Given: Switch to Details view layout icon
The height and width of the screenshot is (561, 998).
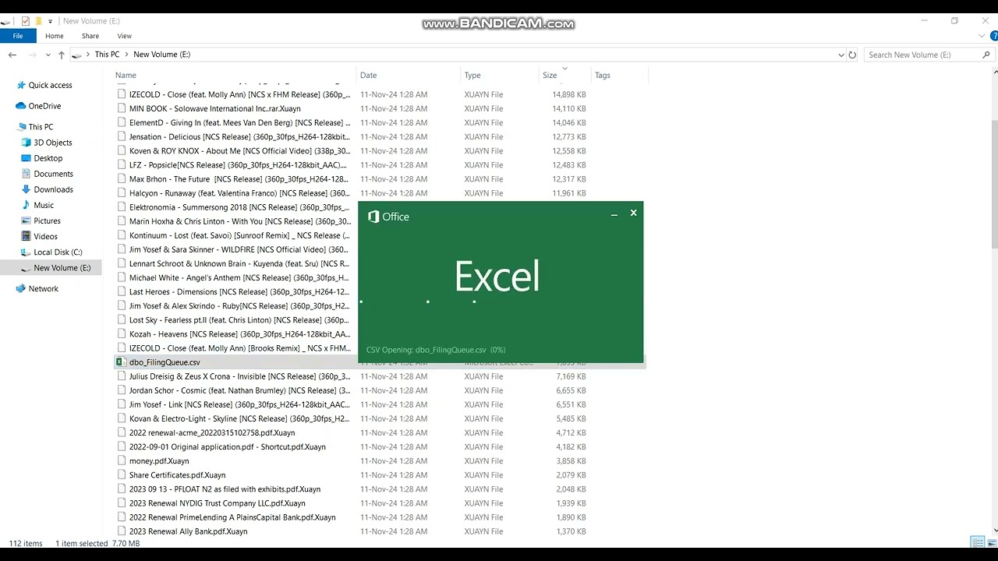Looking at the screenshot, I should (x=977, y=543).
